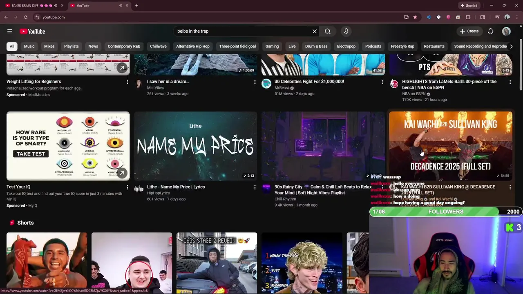Mute the YouTube tab audio icon
This screenshot has height=294, width=523.
tap(120, 6)
